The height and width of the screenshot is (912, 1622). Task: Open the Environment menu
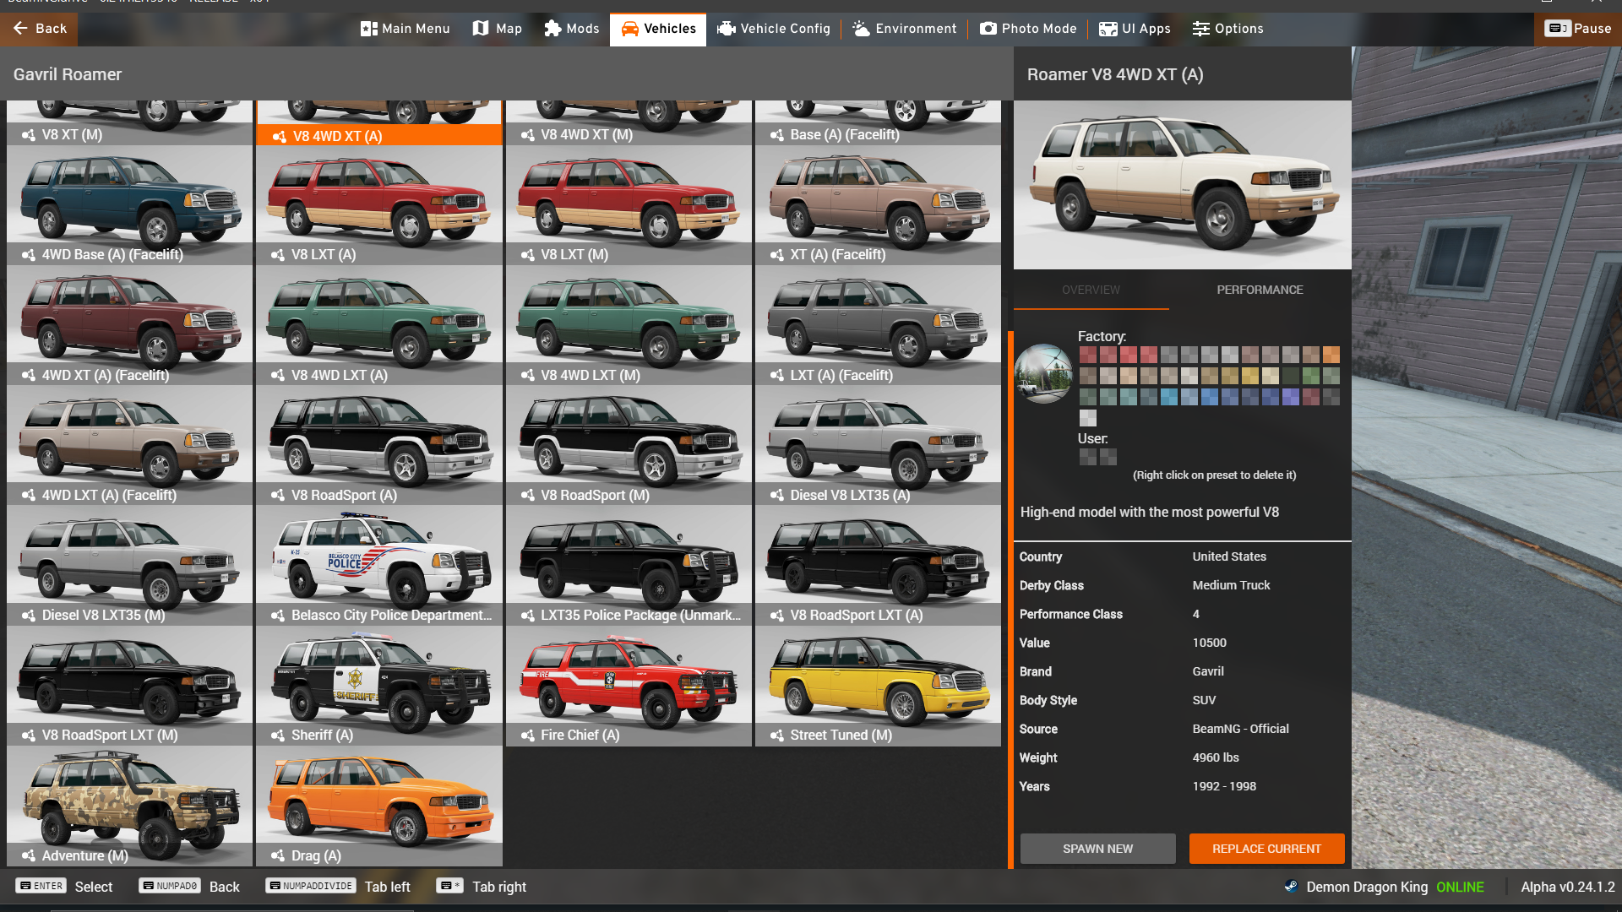(x=905, y=29)
